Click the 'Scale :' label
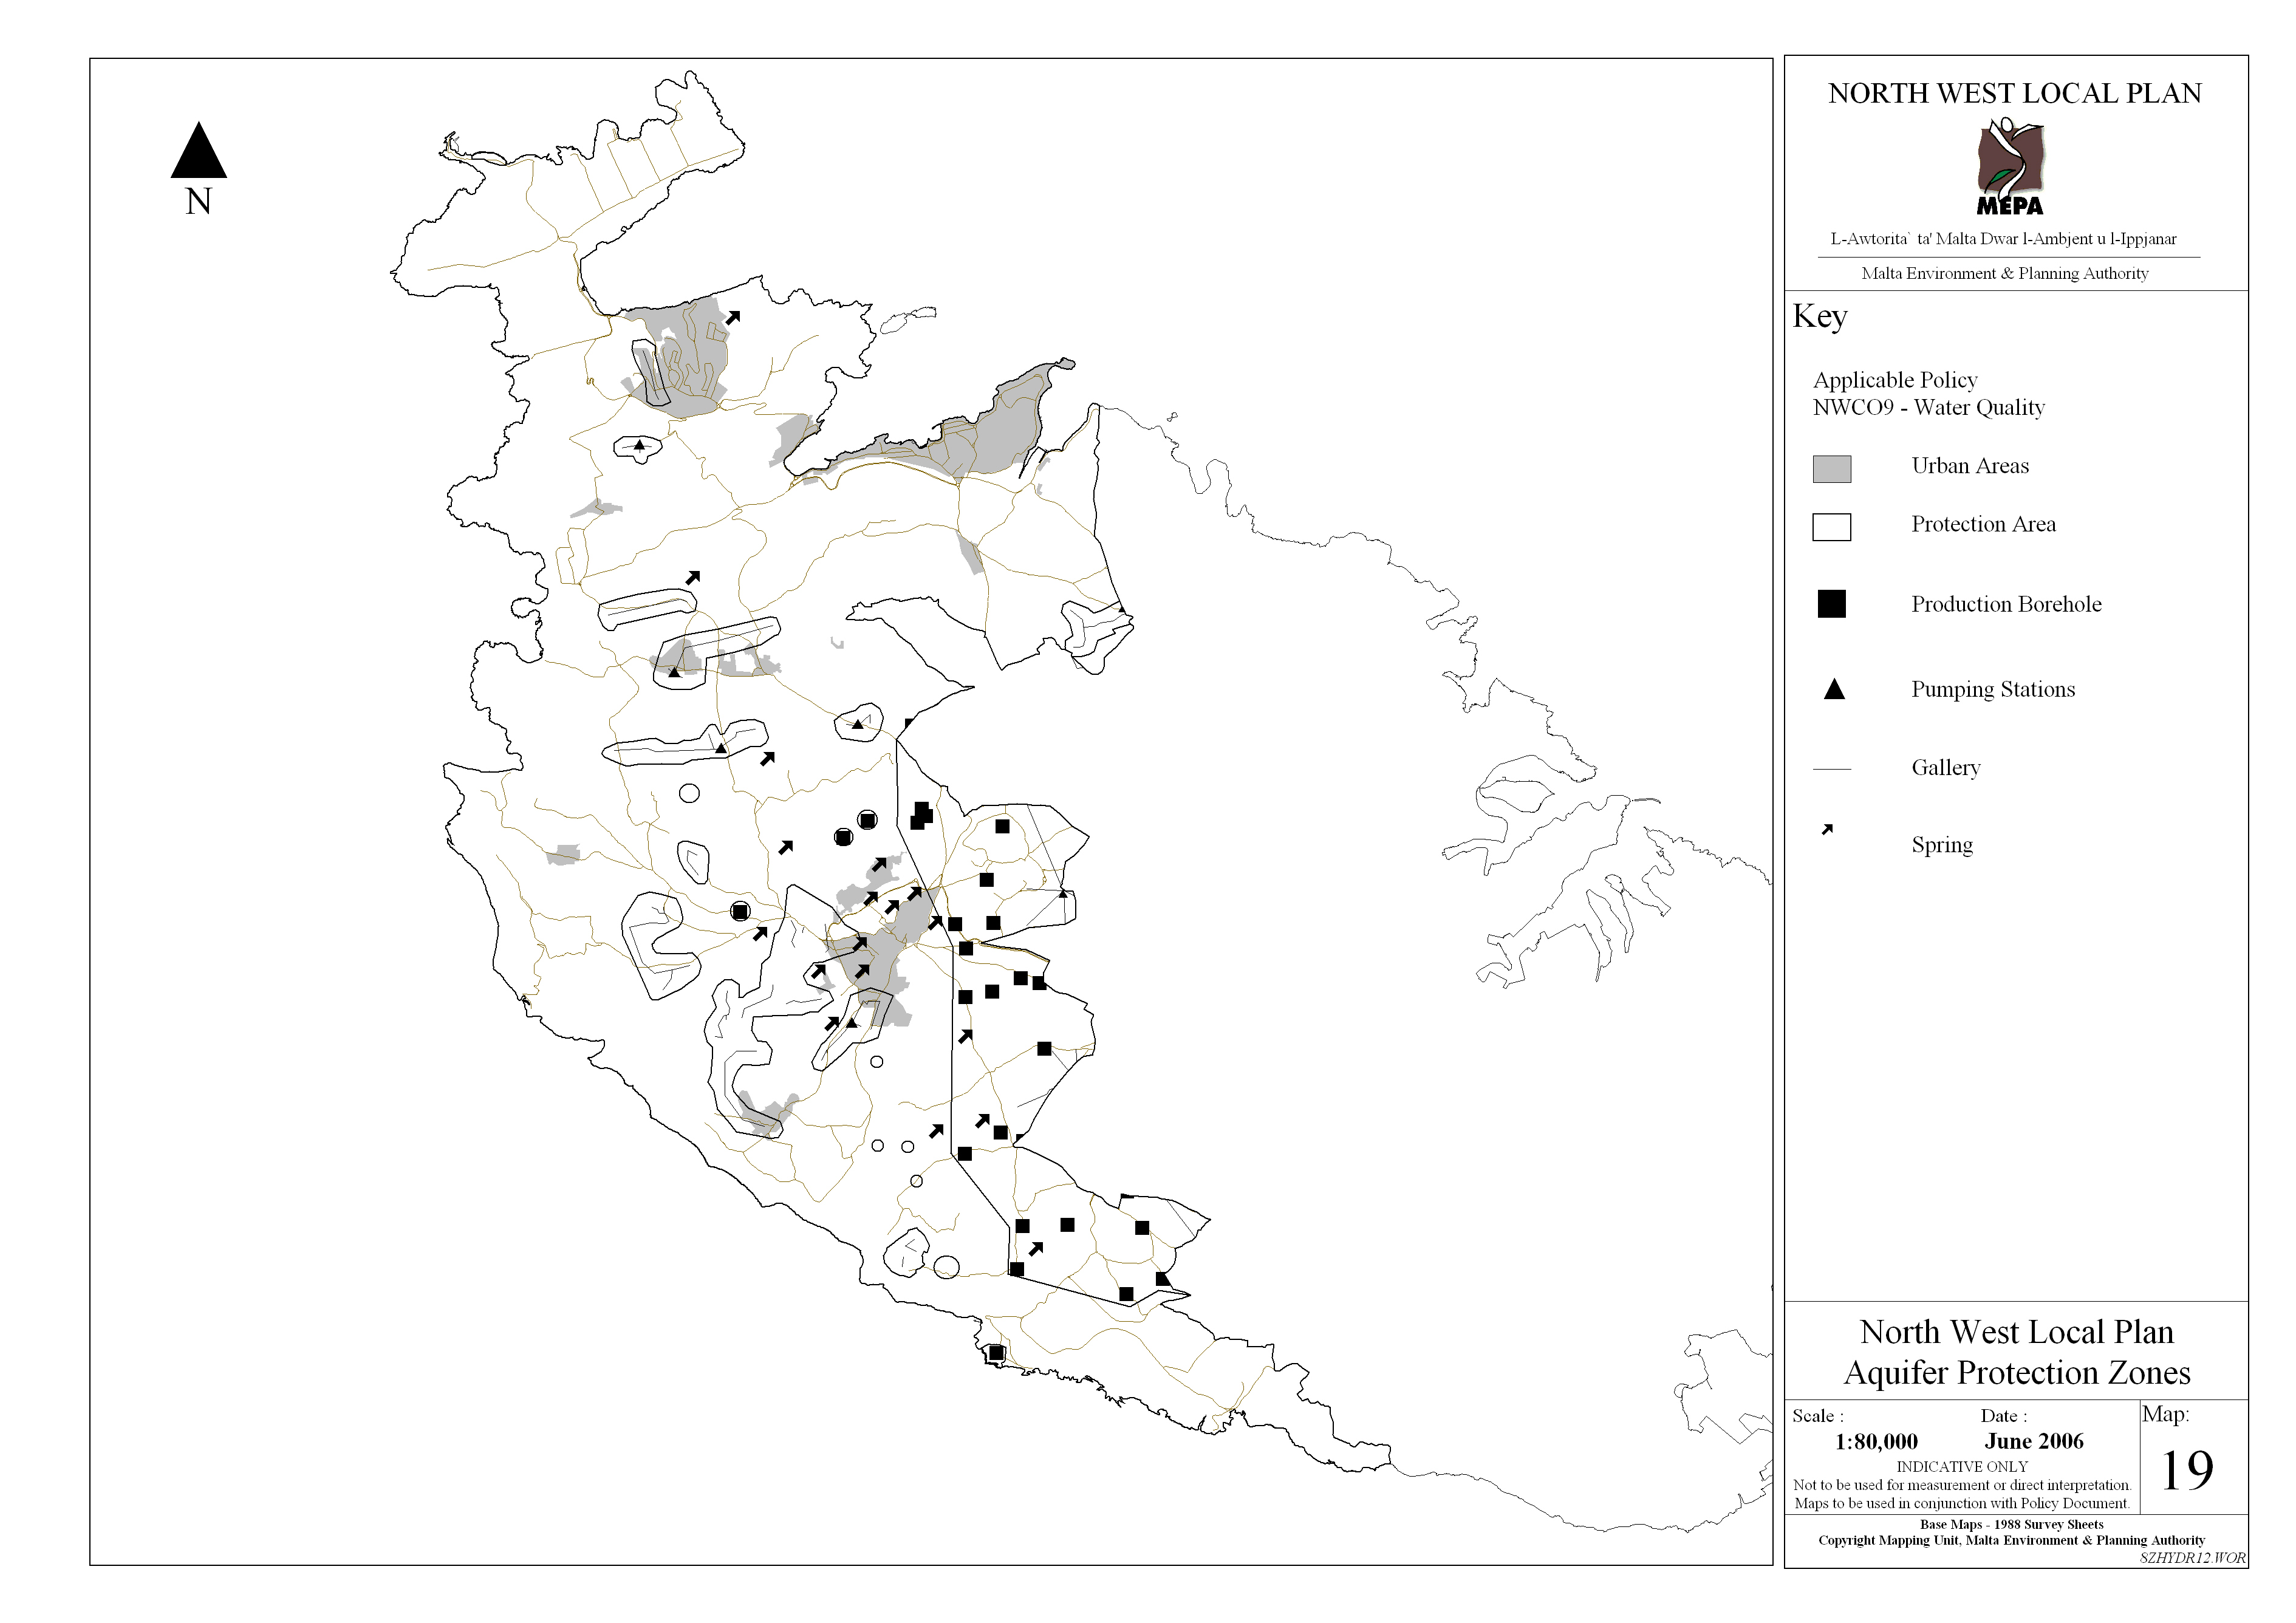Screen dimensions: 2296x1623 coord(1818,1416)
